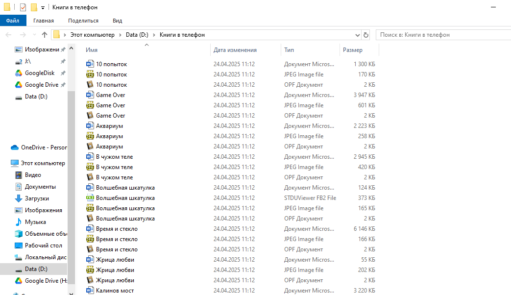
Task: Select Word icon of Game Over
Action: point(90,95)
